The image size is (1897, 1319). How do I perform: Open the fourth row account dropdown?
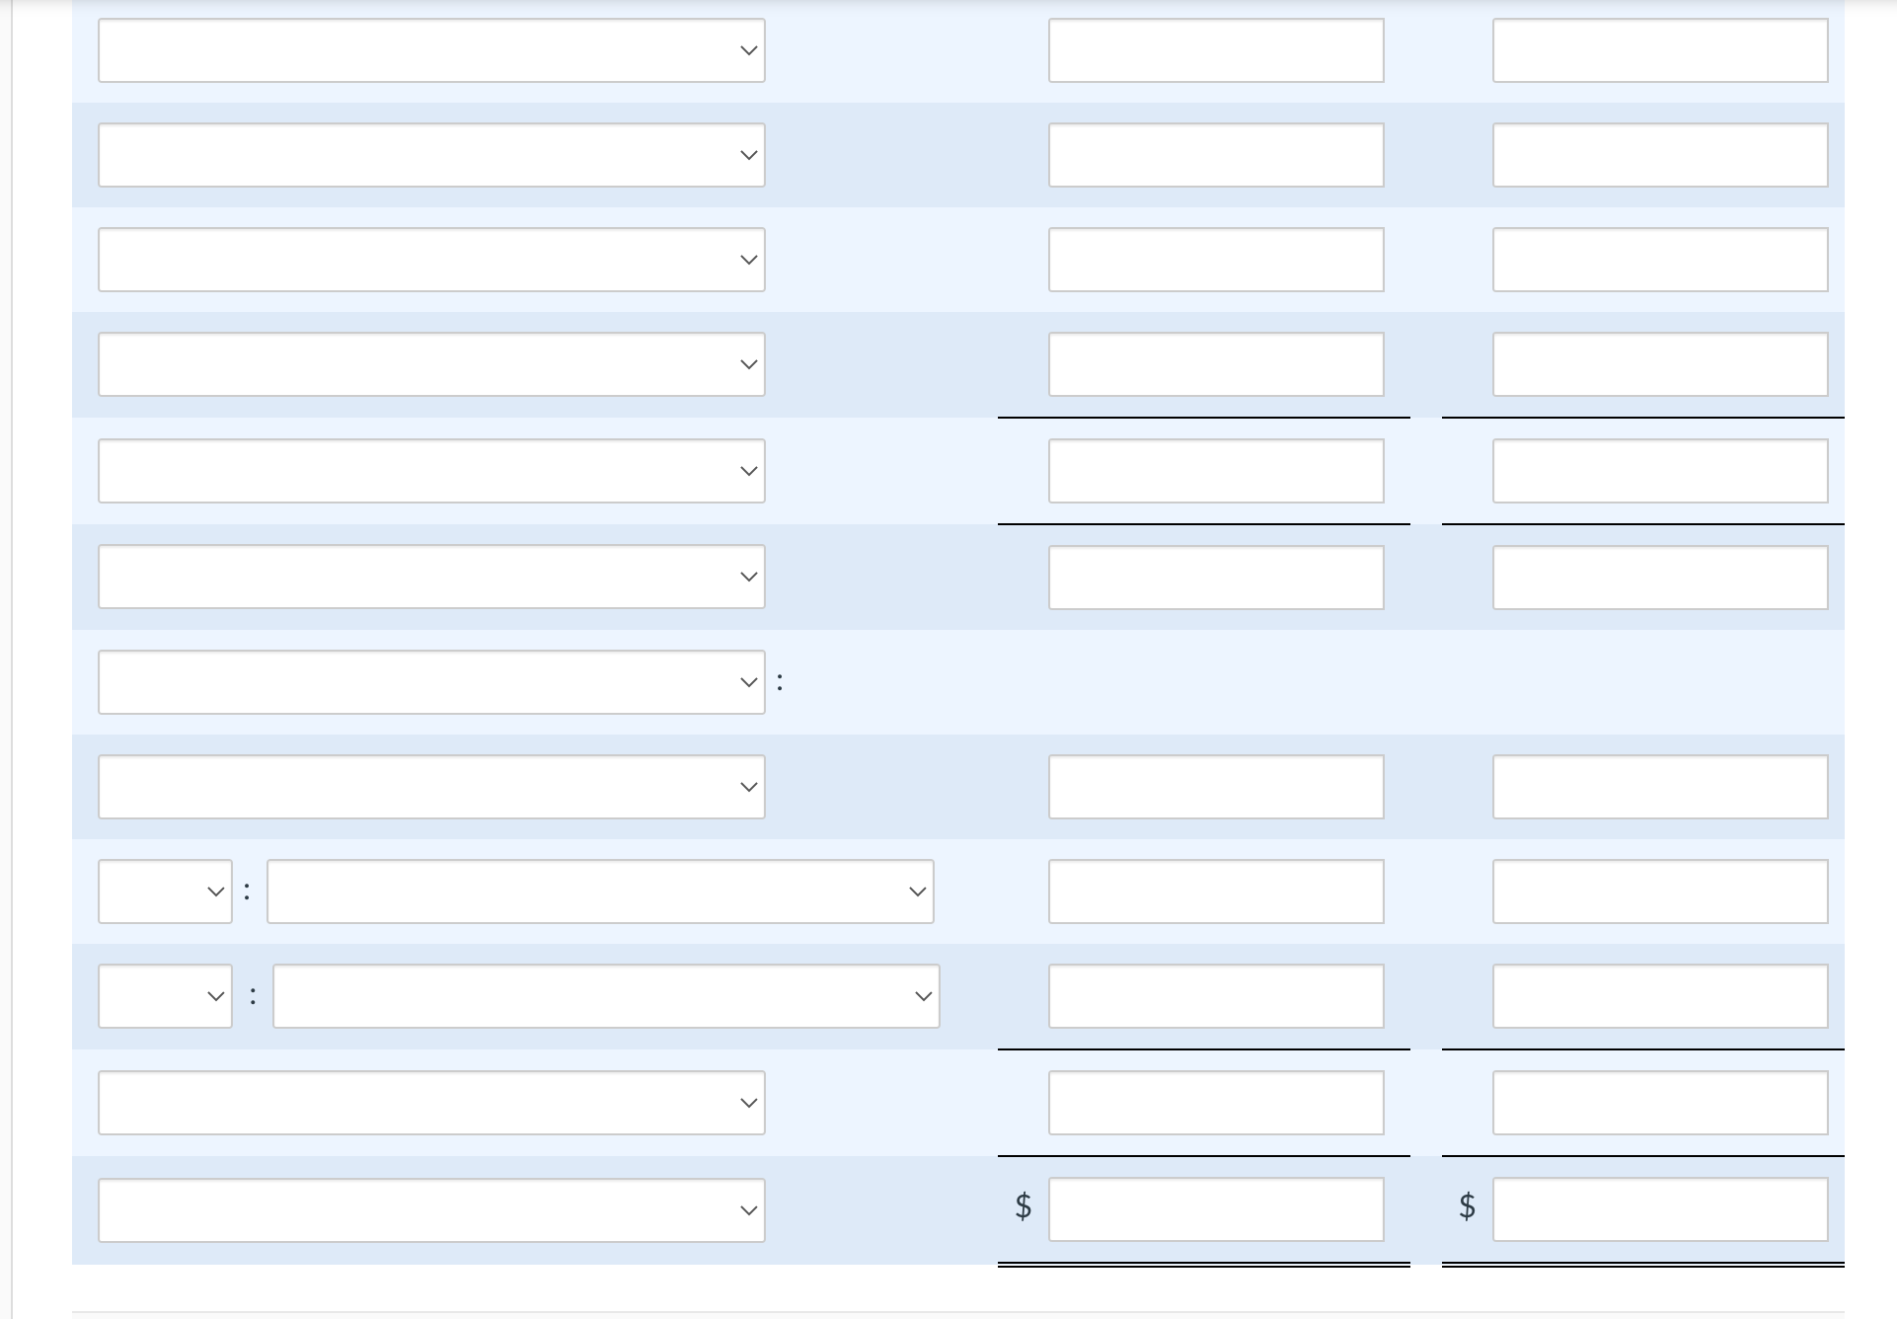tap(431, 363)
